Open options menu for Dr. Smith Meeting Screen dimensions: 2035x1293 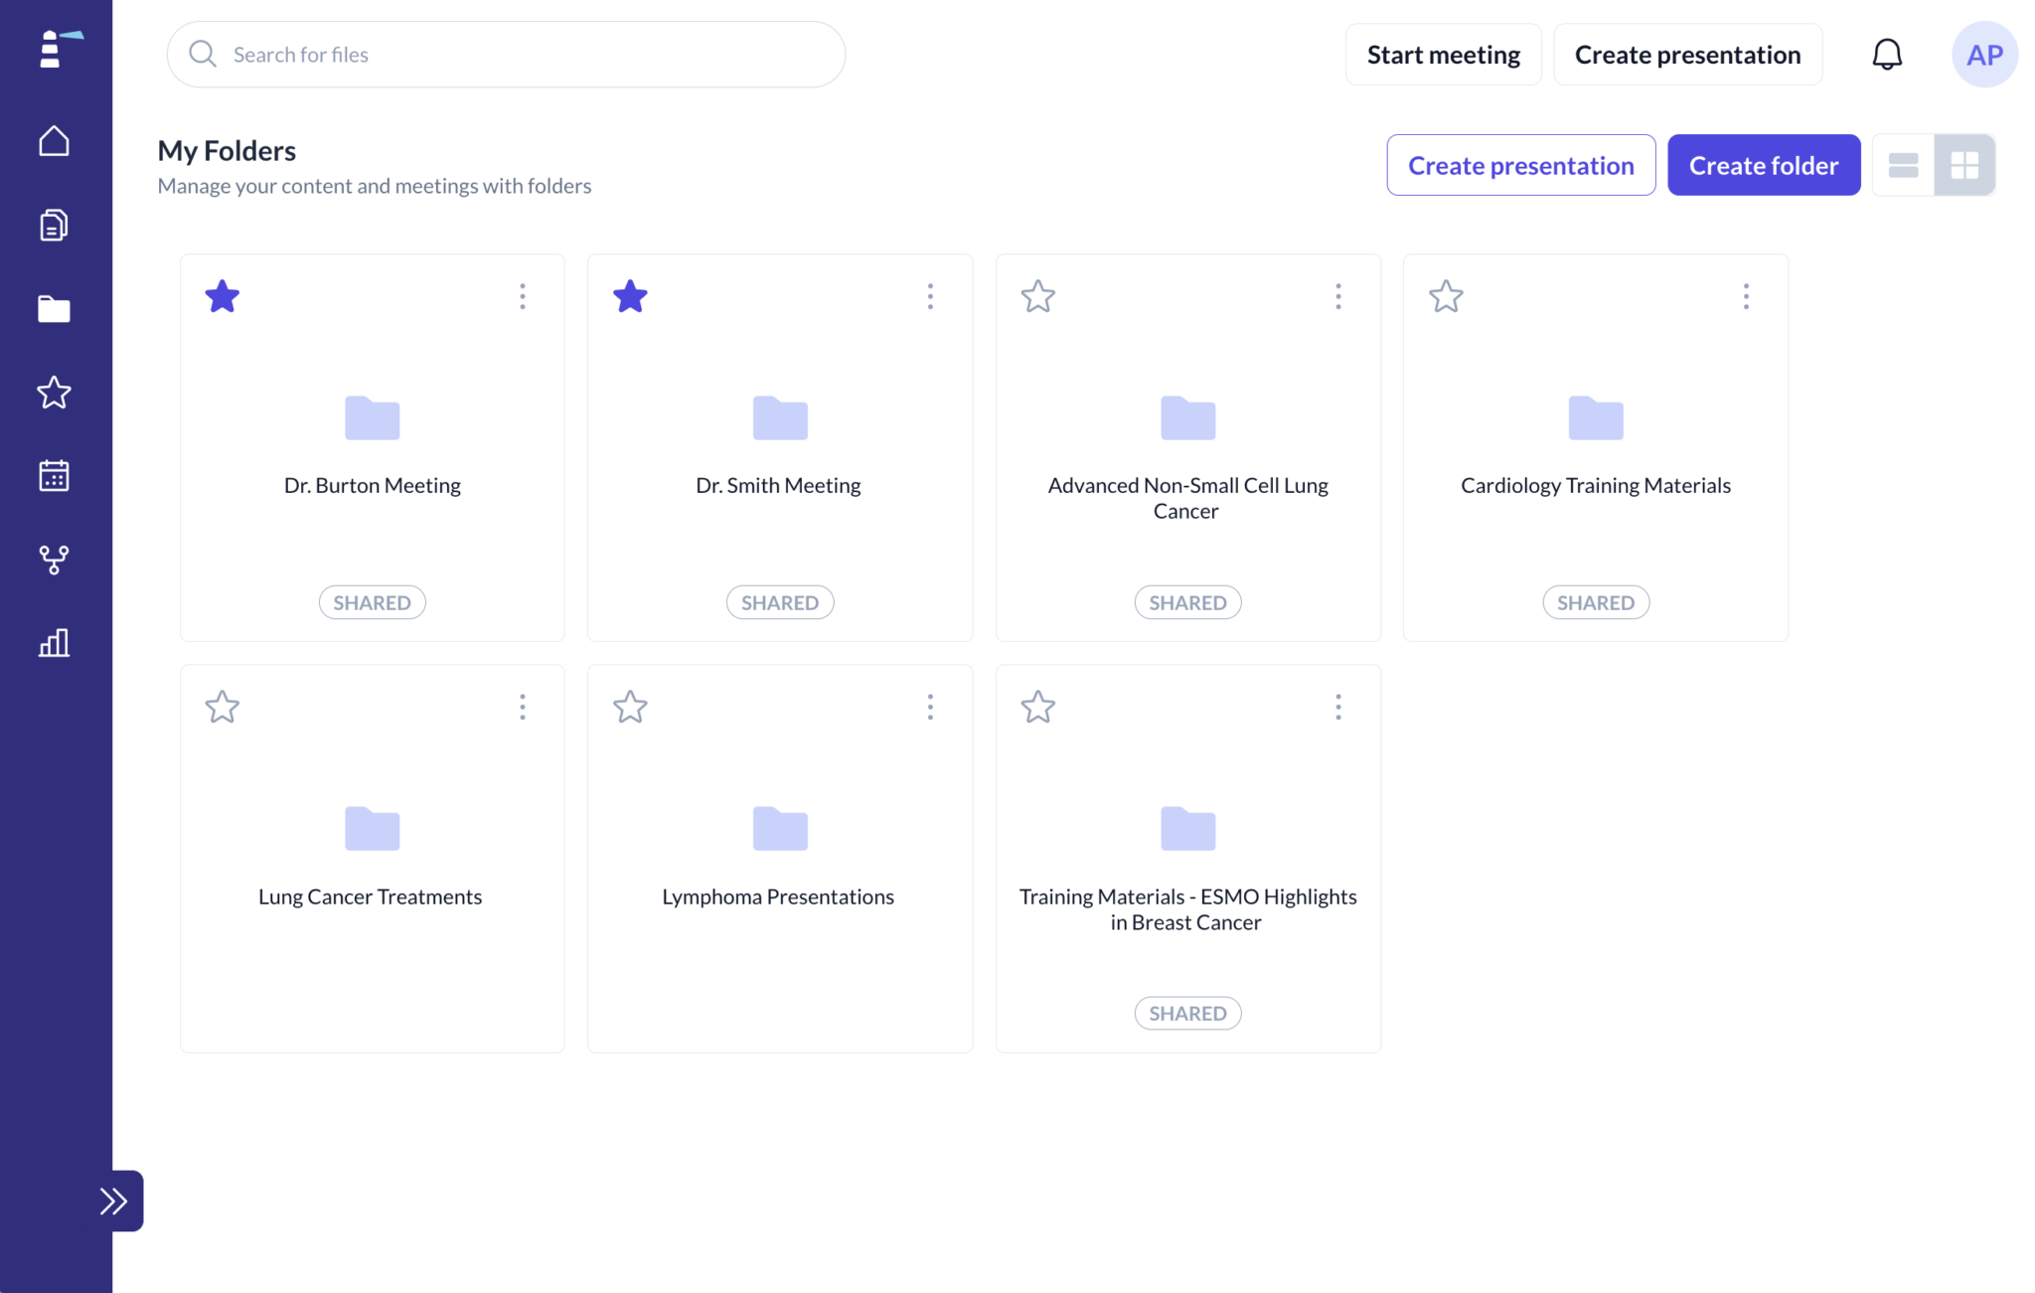930,296
